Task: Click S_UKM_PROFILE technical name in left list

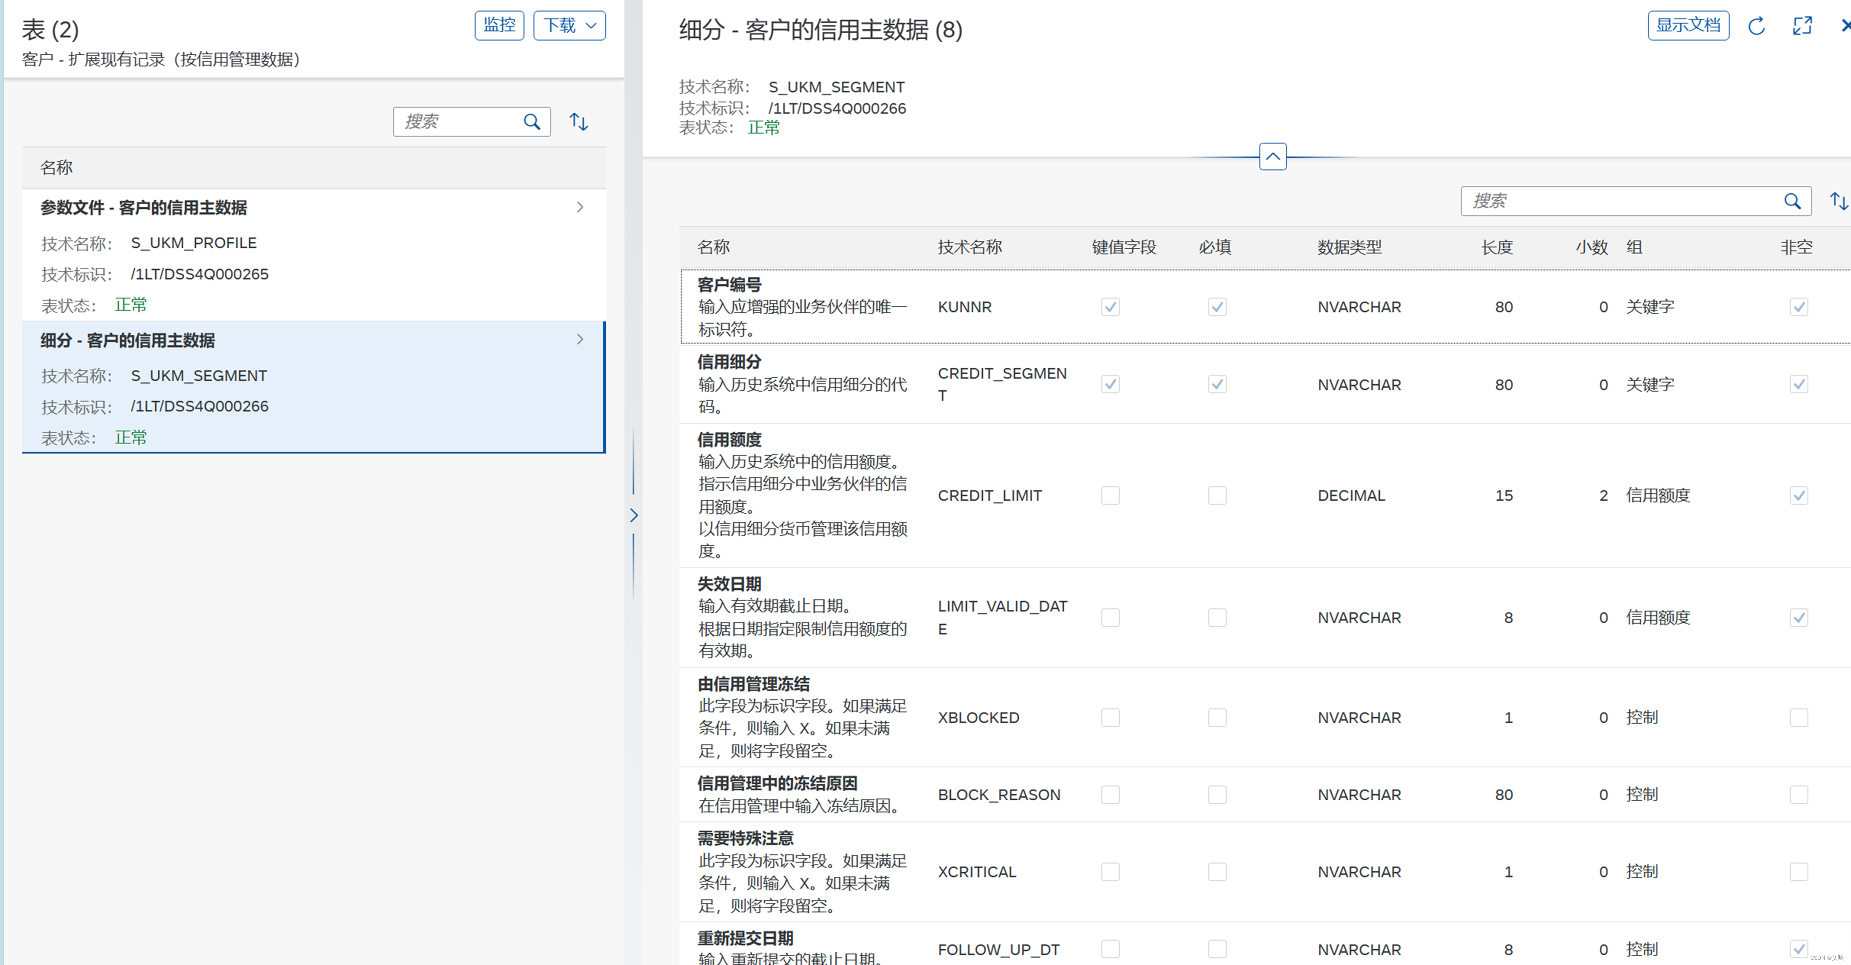Action: pos(194,243)
